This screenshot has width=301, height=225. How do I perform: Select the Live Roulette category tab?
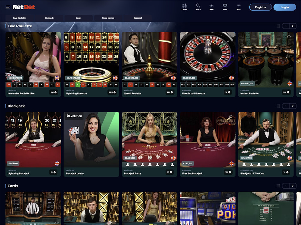pos(20,18)
